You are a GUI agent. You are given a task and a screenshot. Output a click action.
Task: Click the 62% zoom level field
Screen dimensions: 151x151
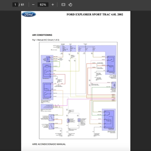pyautogui.click(x=43, y=5)
